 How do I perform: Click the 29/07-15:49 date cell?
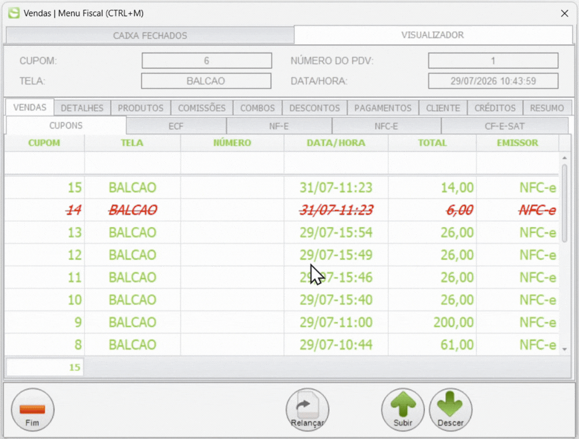tap(336, 255)
